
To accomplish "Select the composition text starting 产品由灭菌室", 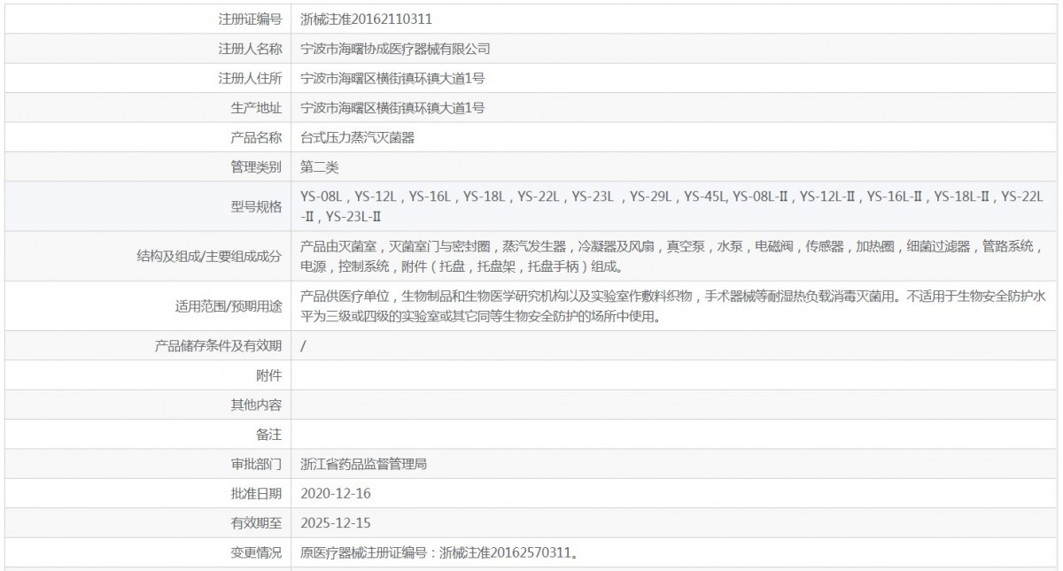I will 671,256.
